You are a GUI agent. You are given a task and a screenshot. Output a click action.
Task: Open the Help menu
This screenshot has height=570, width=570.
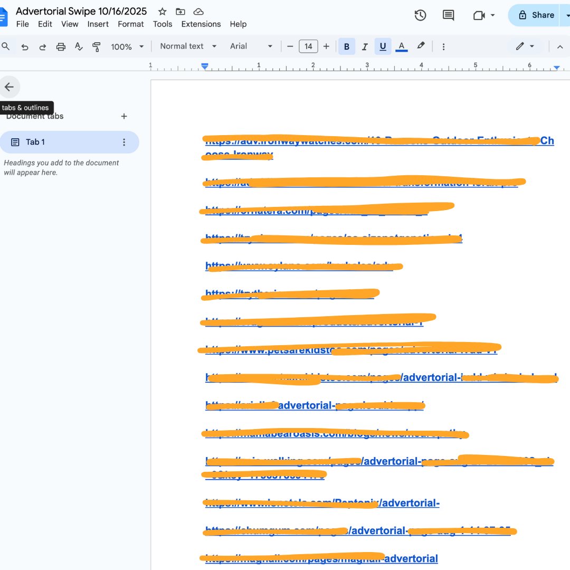pyautogui.click(x=238, y=24)
